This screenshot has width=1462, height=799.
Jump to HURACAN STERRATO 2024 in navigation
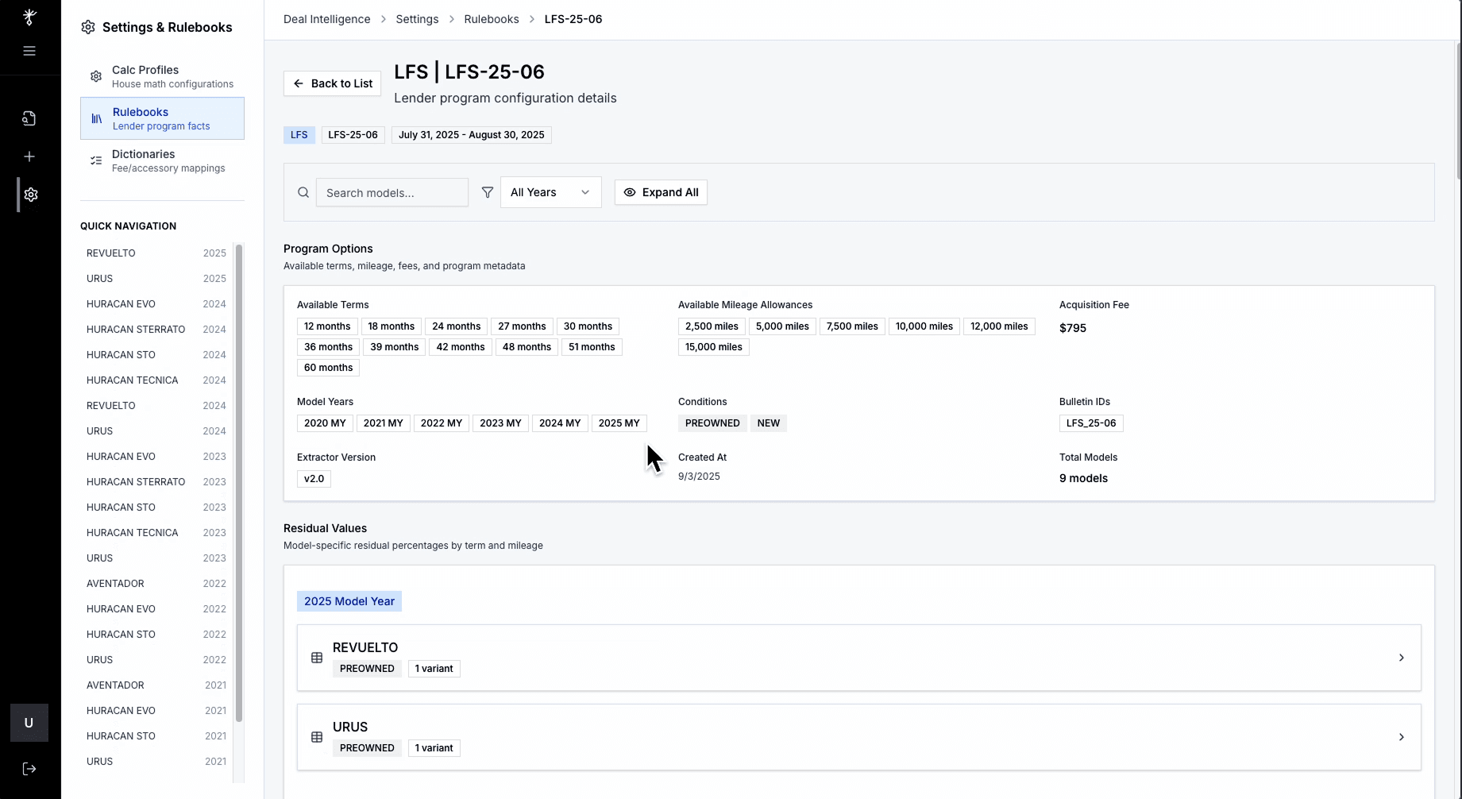[156, 330]
